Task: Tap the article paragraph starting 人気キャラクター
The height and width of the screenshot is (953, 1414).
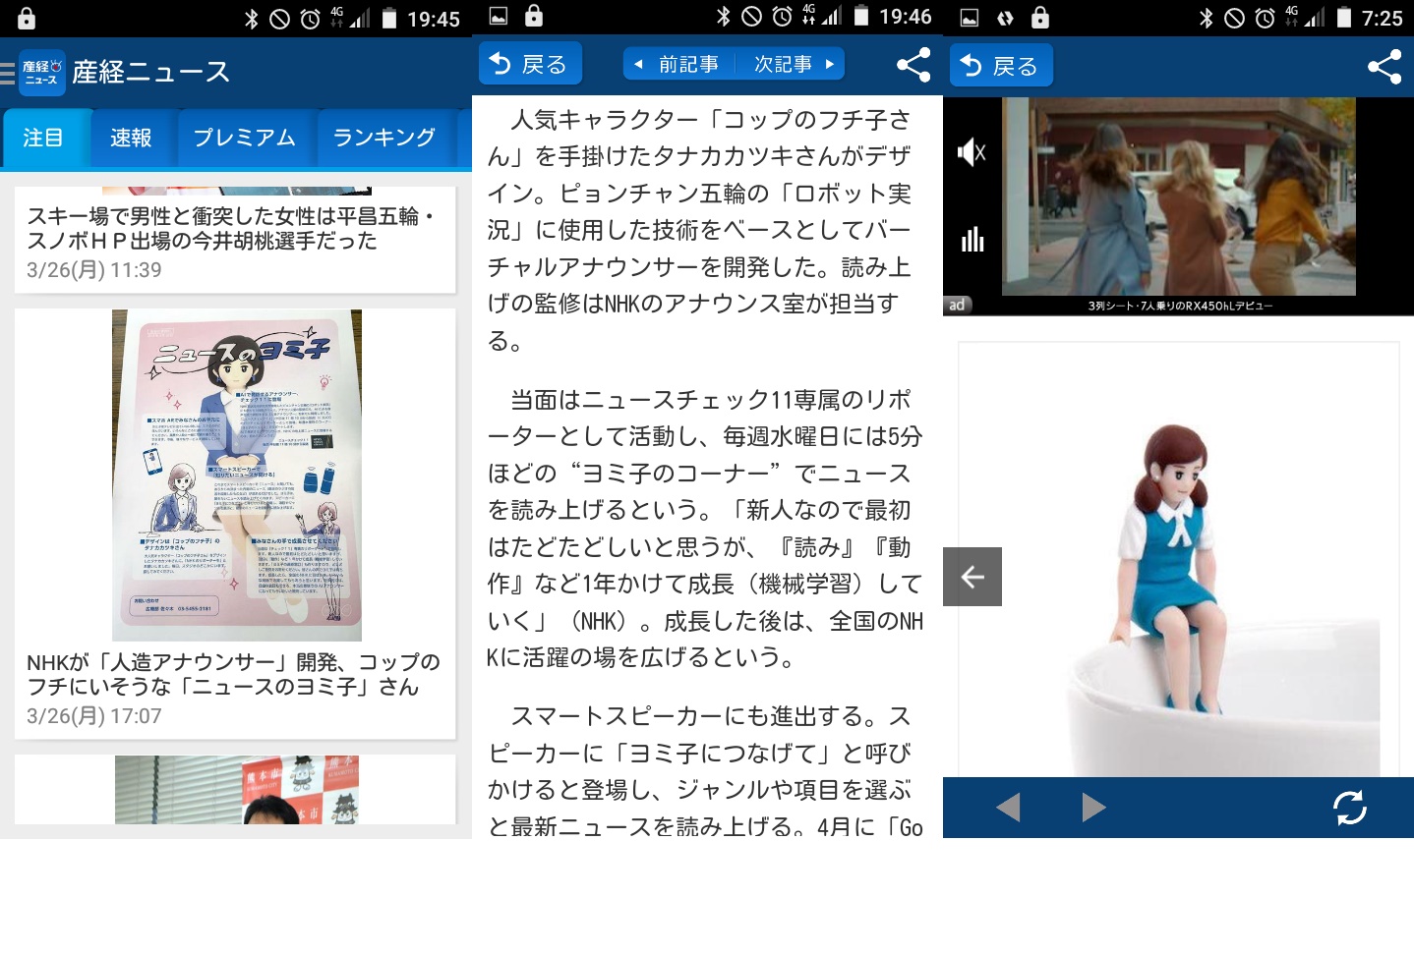Action: [702, 230]
